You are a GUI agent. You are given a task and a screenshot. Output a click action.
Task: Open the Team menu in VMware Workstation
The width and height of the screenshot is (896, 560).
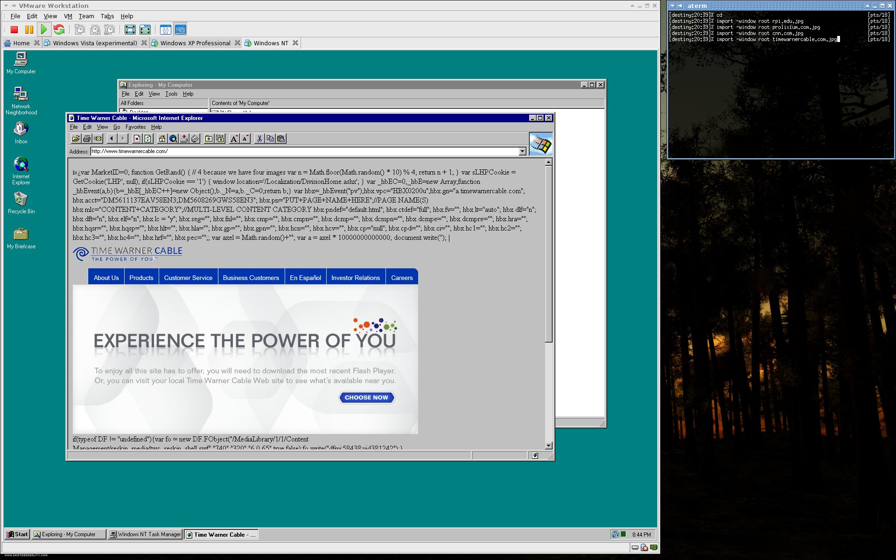tap(86, 16)
